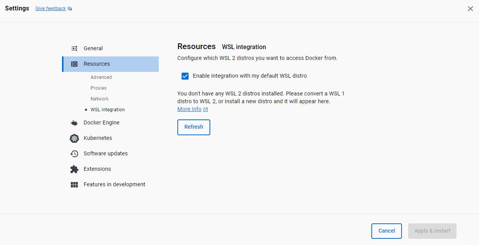The image size is (479, 245).
Task: Uncheck Enable integration with default WSL distro
Action: pyautogui.click(x=185, y=76)
